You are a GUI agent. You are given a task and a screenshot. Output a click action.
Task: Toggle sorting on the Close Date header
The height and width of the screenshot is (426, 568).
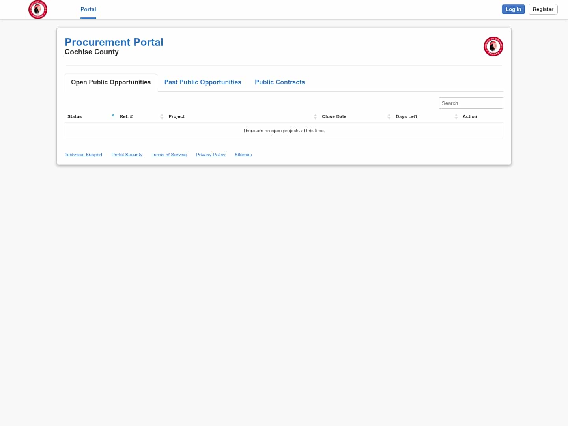click(334, 116)
